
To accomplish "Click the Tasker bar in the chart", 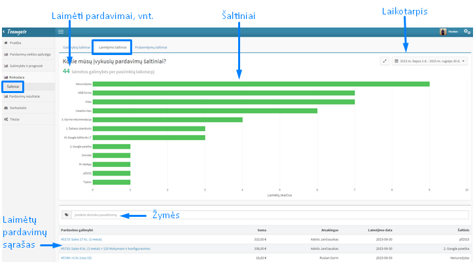I will tap(111, 182).
